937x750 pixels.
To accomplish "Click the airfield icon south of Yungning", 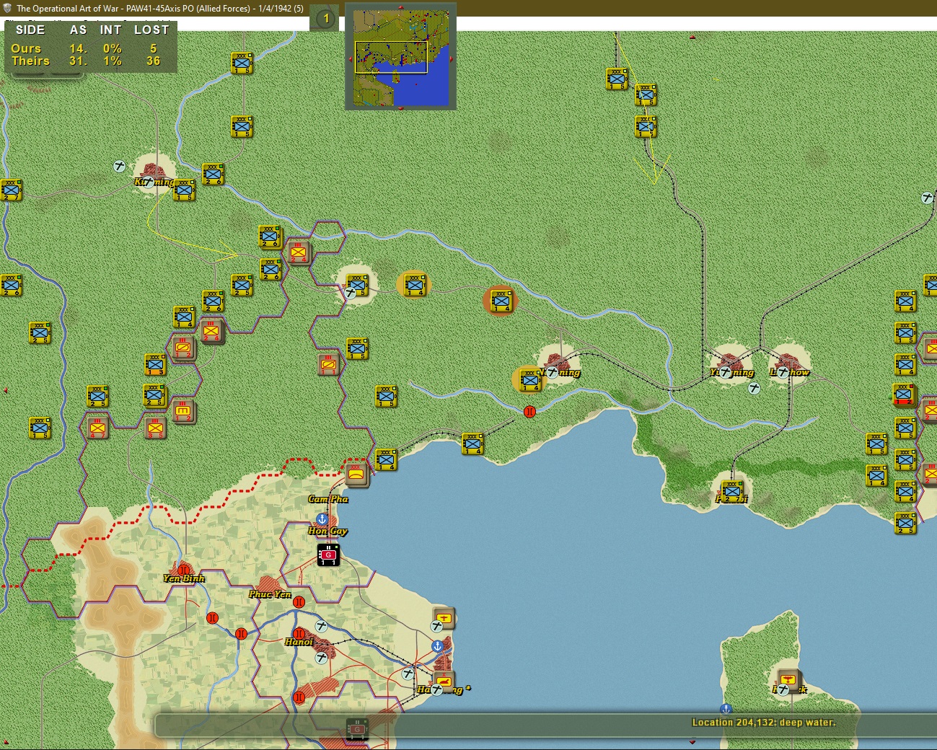I will (754, 388).
